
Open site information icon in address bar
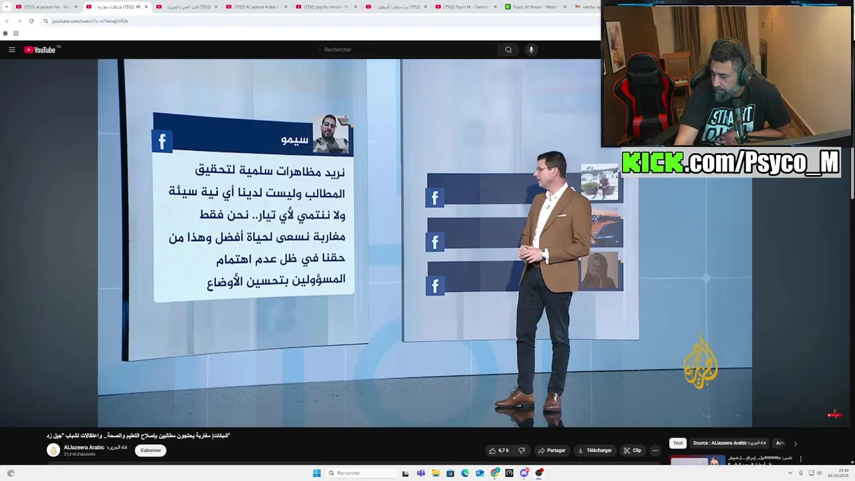coord(45,21)
